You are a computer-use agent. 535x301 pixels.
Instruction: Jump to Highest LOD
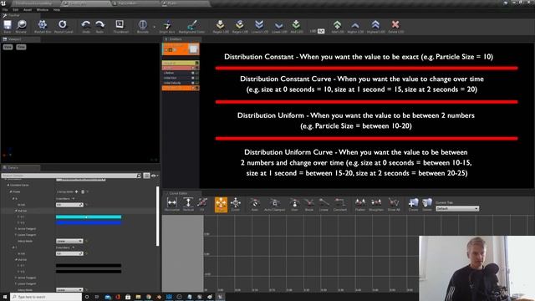point(375,25)
